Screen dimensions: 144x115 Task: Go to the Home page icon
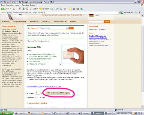27,9
